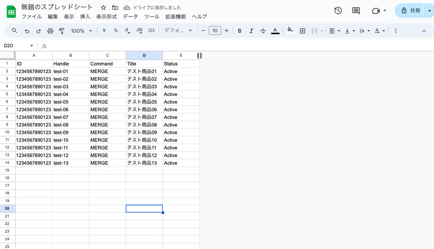Click the move to folder icon
Viewport: 434px width, 249px height.
click(x=115, y=8)
